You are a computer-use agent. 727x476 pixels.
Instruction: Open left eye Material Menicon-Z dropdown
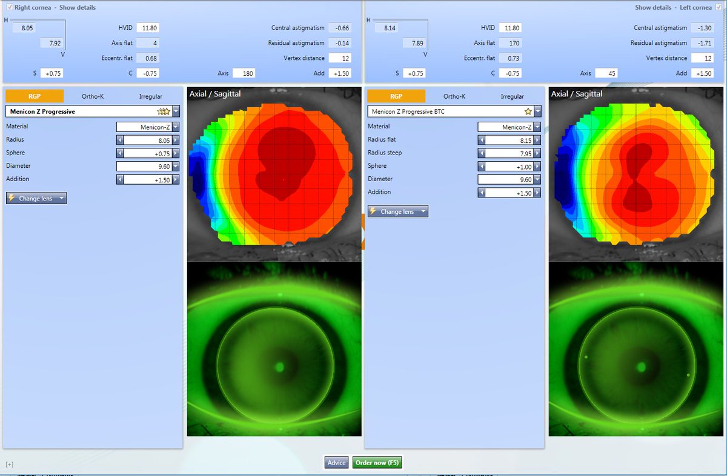pos(537,127)
